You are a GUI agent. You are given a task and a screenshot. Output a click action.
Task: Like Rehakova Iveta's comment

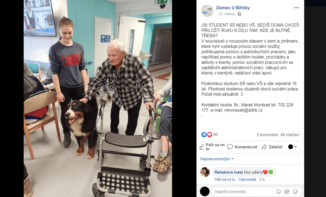pyautogui.click(x=225, y=180)
